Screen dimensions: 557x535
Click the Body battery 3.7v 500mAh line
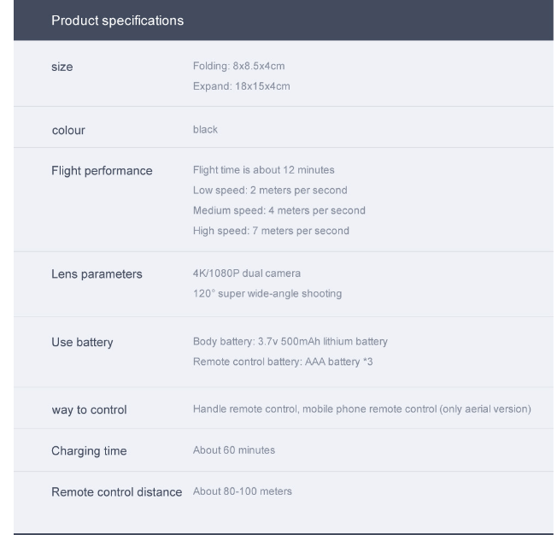click(x=290, y=341)
